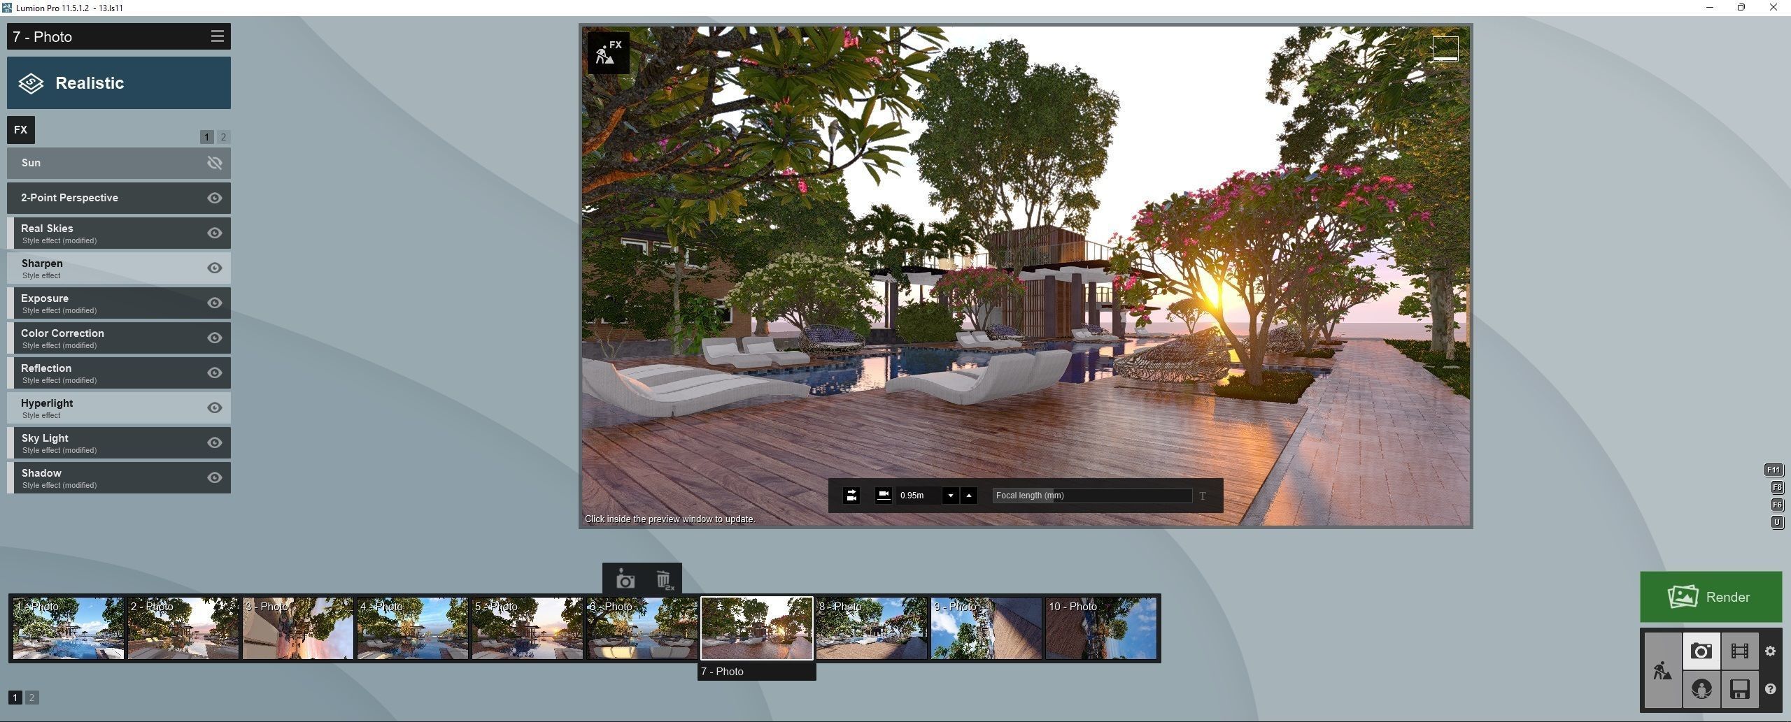The width and height of the screenshot is (1791, 722).
Task: Click the 0.95m camera height field
Action: click(x=919, y=496)
